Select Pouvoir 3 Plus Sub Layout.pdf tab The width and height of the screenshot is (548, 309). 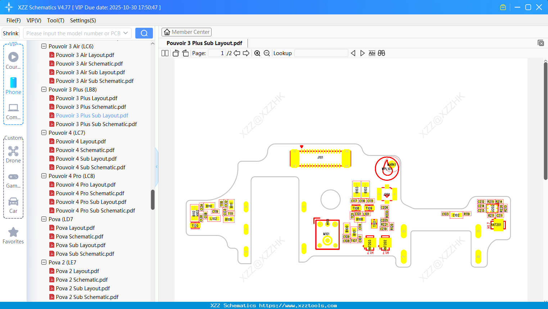coord(204,43)
